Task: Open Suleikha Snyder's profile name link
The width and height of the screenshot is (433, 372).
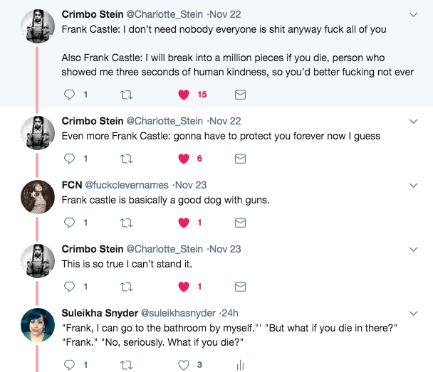Action: (x=101, y=313)
